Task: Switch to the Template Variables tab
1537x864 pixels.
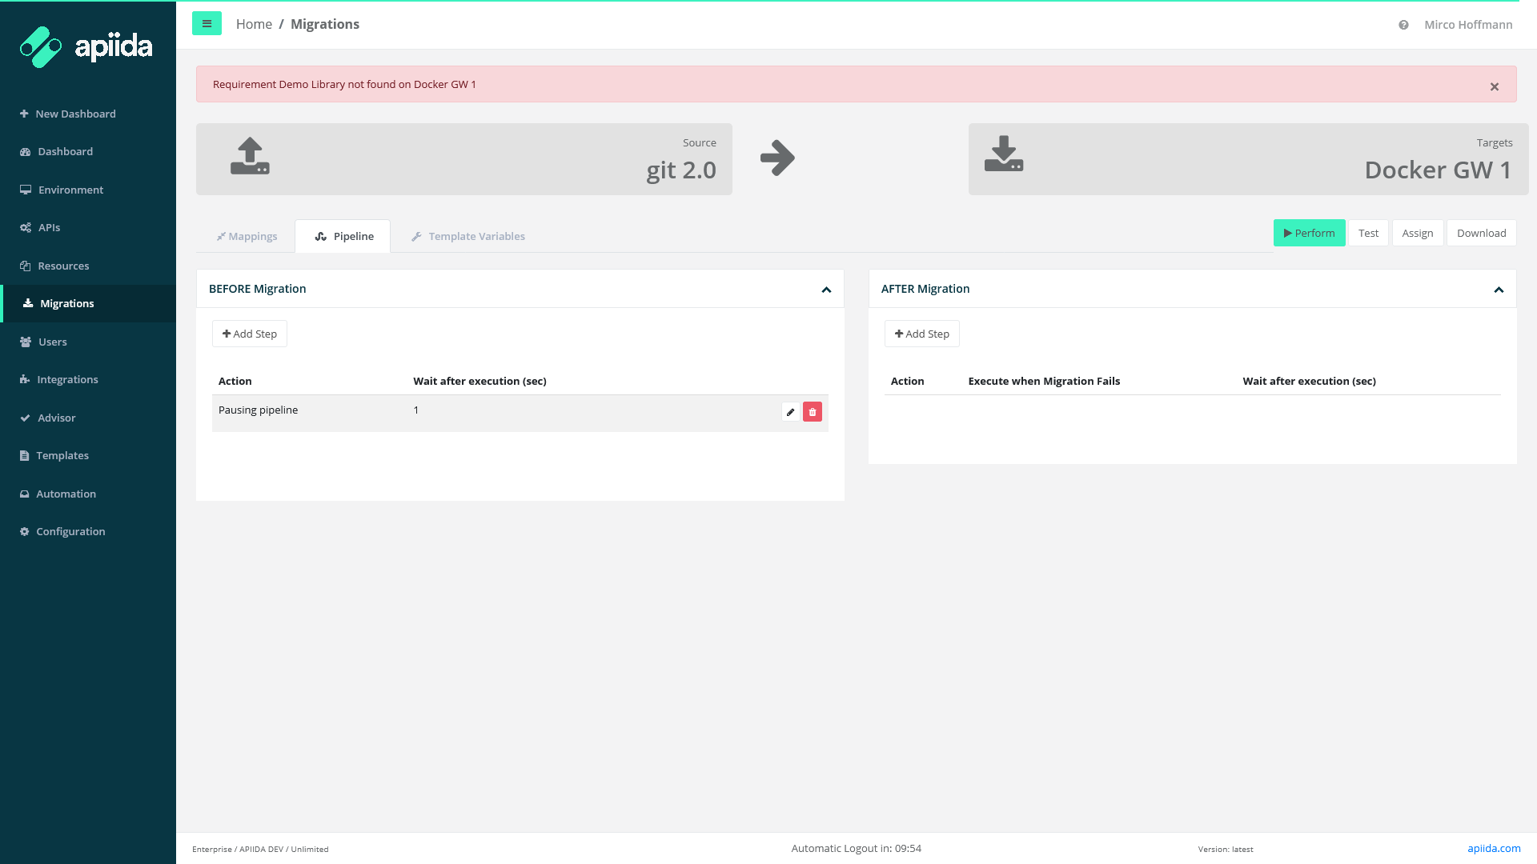Action: pyautogui.click(x=468, y=236)
